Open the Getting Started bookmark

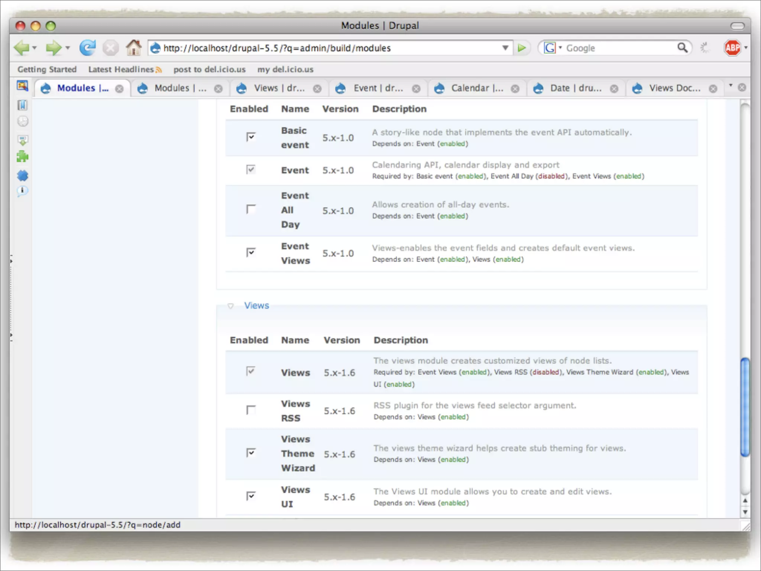47,70
